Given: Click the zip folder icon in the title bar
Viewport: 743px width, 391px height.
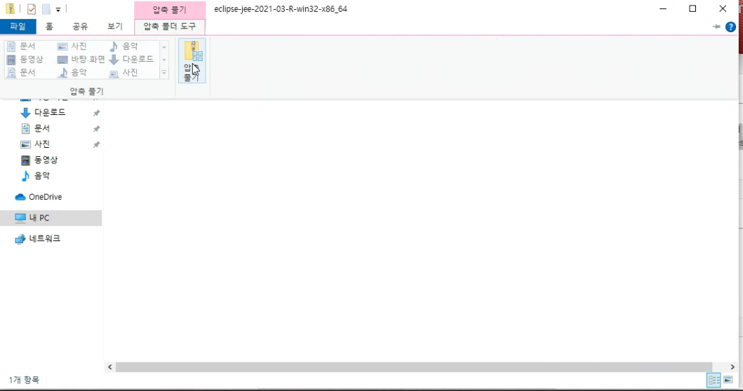Looking at the screenshot, I should point(10,8).
